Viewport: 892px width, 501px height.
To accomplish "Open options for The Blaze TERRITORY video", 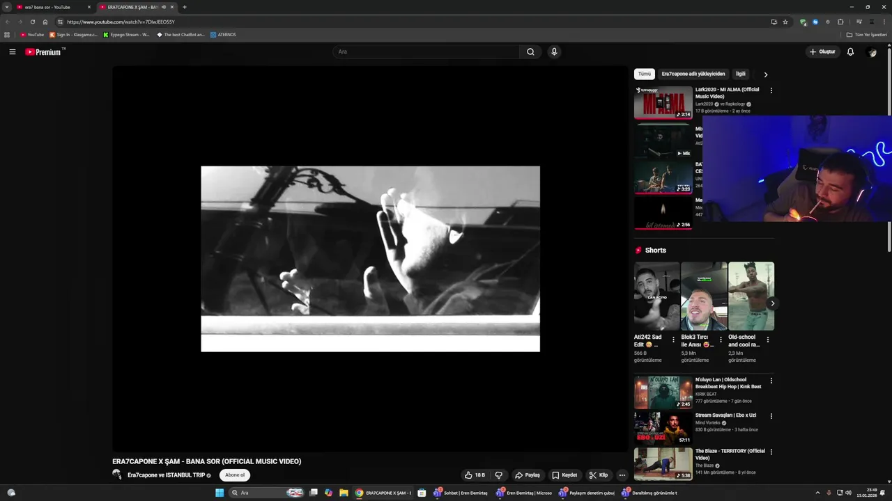I will tap(771, 452).
